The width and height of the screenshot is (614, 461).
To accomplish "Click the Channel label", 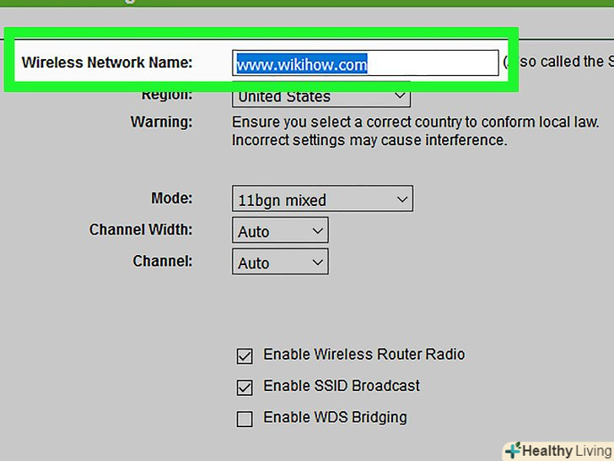I will [x=163, y=261].
